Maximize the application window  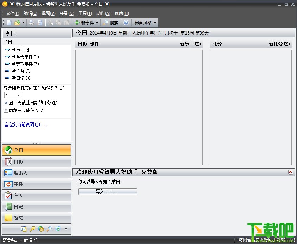point(286,4)
